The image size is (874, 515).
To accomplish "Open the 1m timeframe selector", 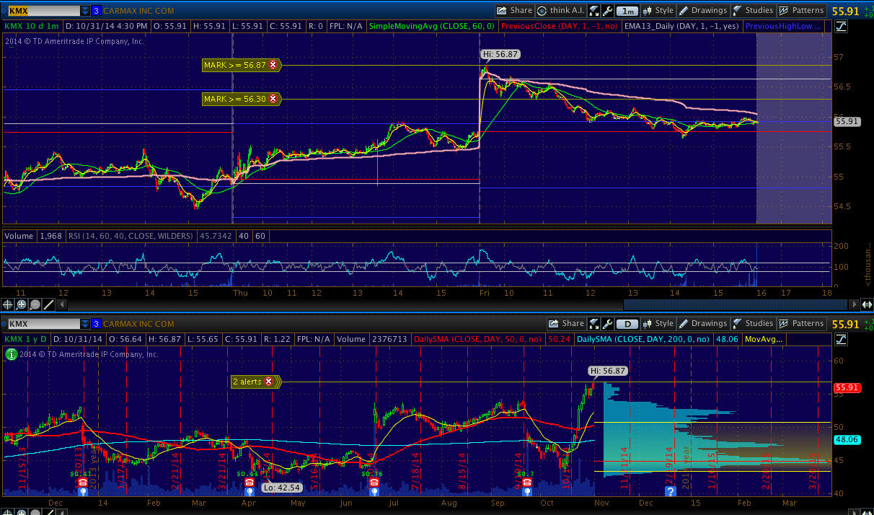I will coord(628,11).
